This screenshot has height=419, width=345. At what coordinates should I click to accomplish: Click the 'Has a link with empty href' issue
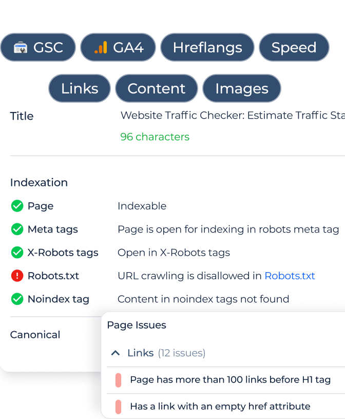(220, 406)
